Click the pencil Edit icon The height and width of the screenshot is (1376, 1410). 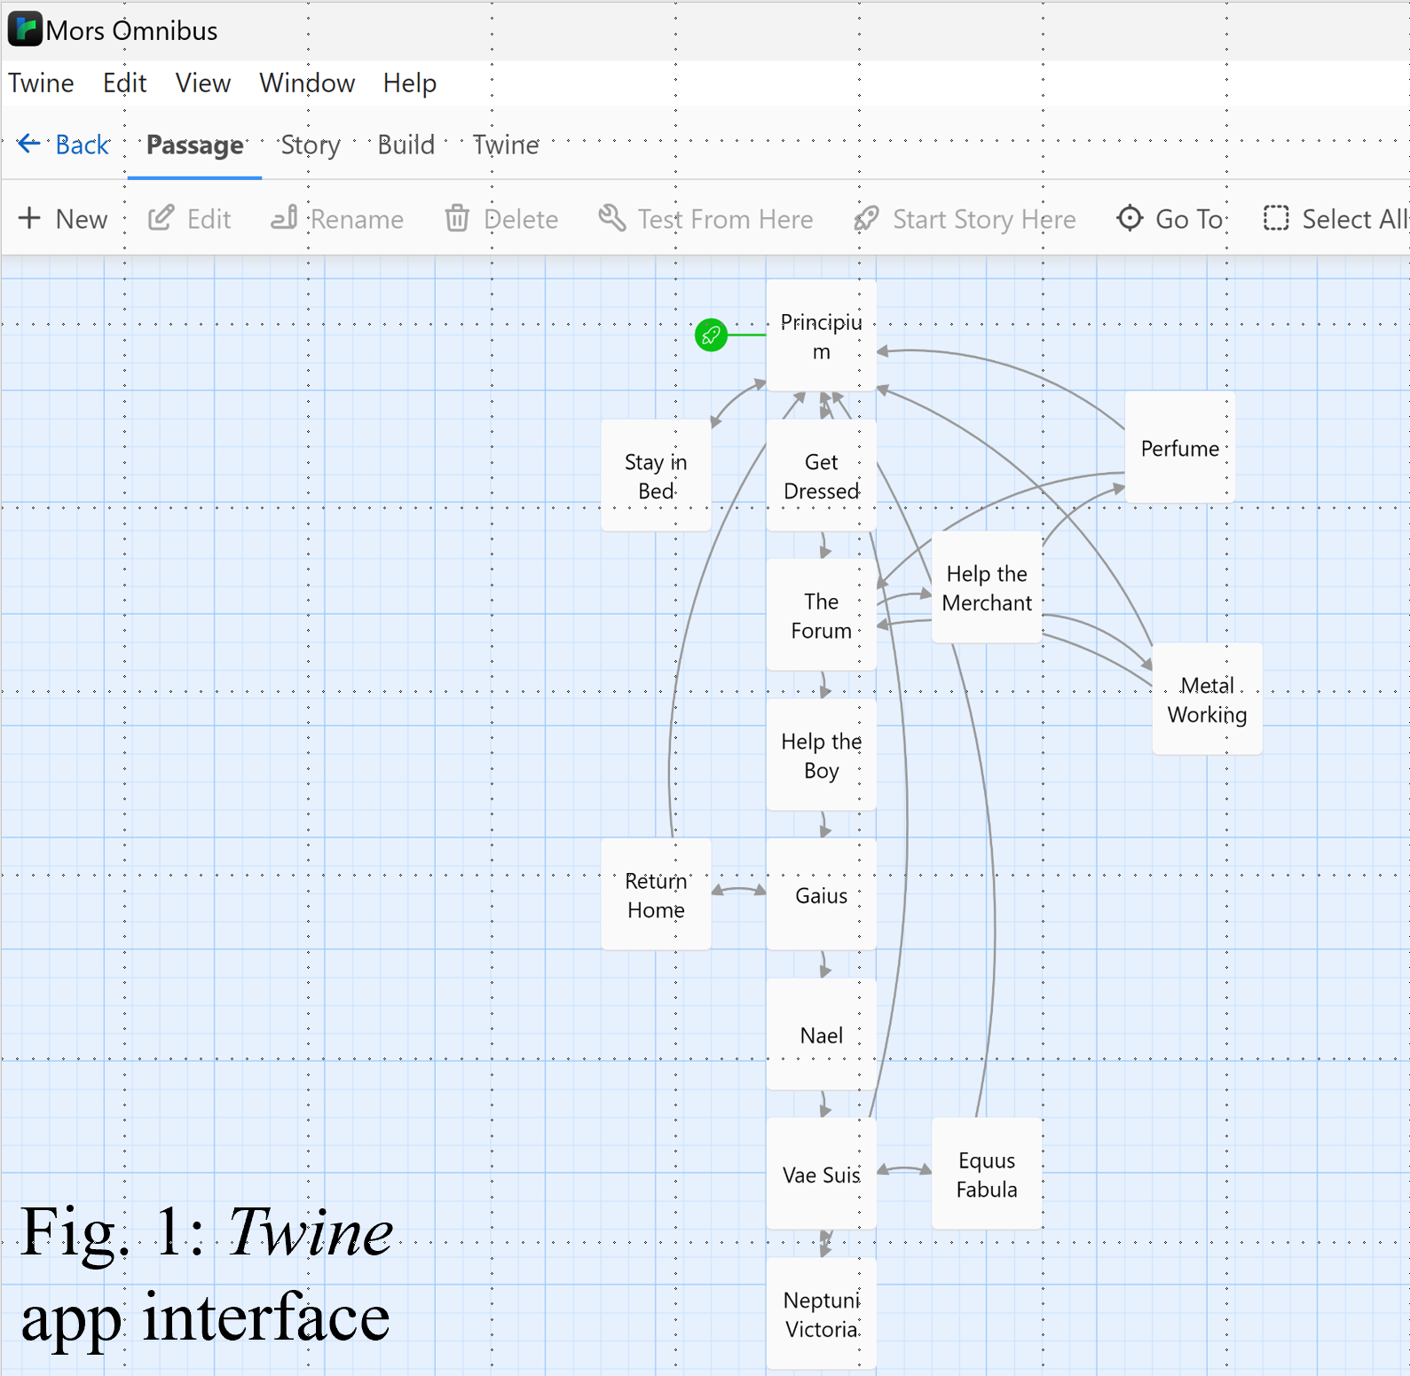(x=161, y=218)
